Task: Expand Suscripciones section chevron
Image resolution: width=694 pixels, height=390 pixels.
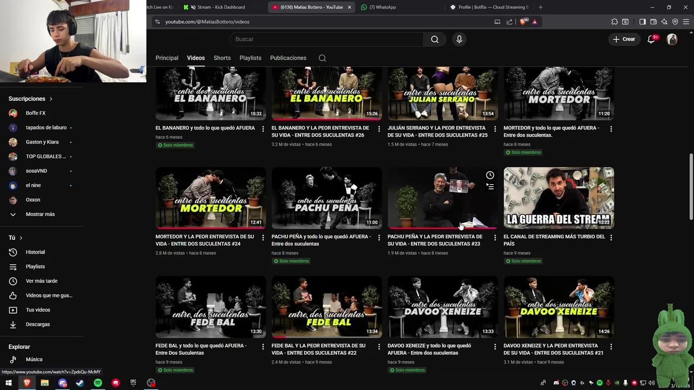Action: (x=51, y=99)
